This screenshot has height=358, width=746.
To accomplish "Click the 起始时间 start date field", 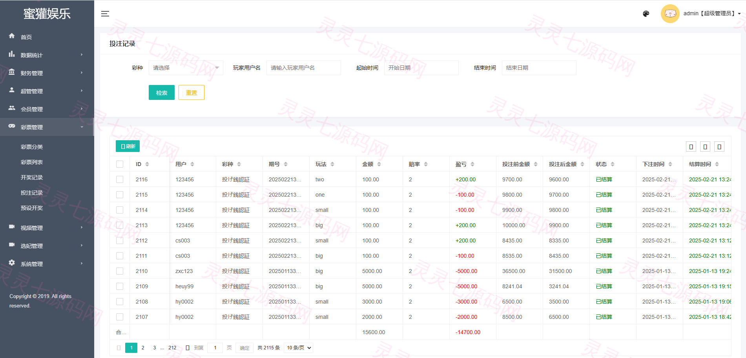I will pyautogui.click(x=421, y=68).
